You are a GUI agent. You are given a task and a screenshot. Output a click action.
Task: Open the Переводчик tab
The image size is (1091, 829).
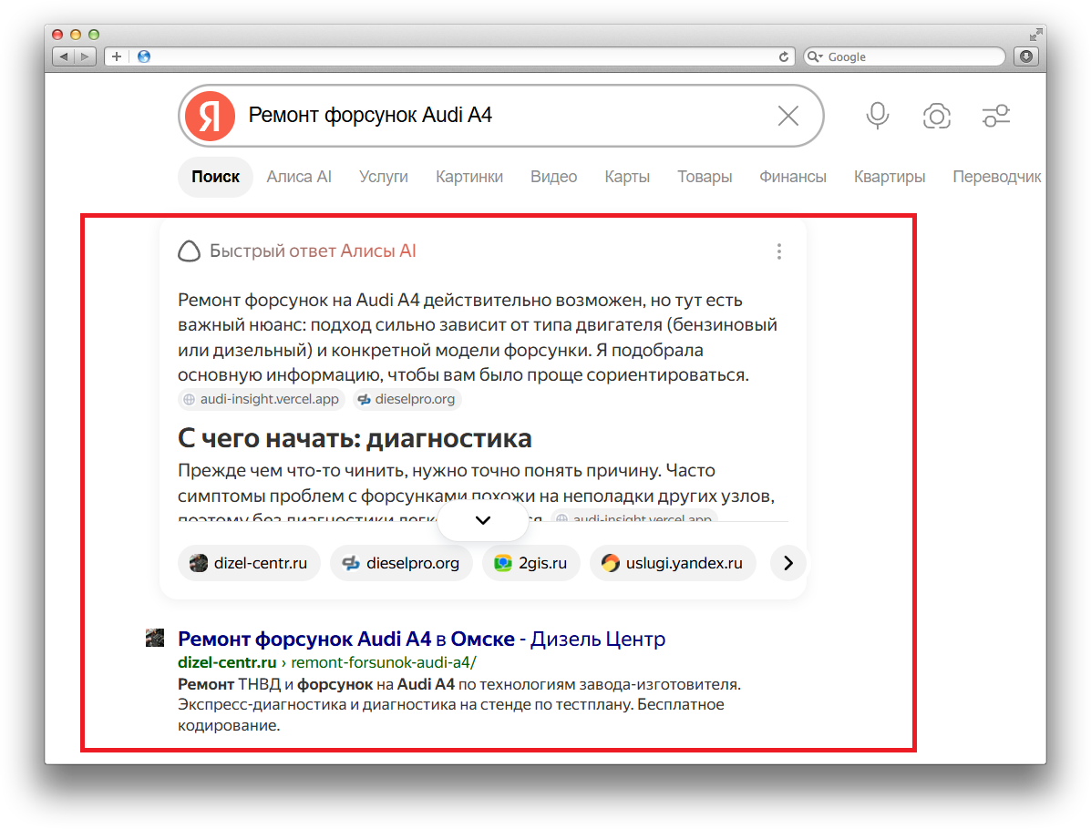tap(996, 177)
